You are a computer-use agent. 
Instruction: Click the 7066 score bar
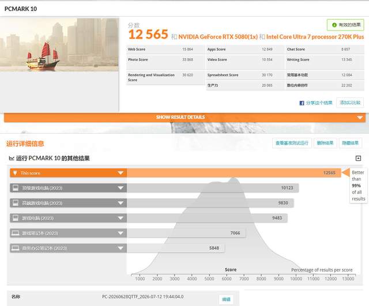[186, 233]
